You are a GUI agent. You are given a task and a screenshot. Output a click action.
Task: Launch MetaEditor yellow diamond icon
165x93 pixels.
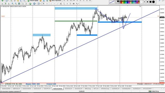coord(40,1)
